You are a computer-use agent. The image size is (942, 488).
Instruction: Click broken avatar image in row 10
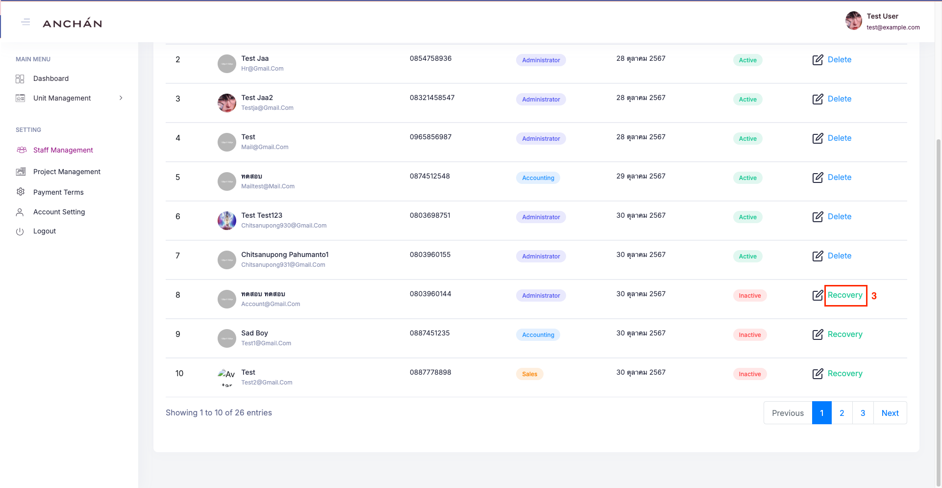point(226,378)
